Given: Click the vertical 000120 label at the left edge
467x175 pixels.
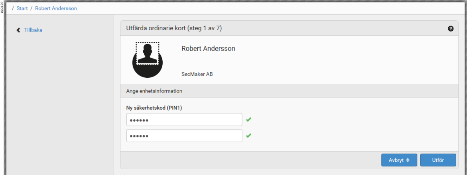Looking at the screenshot, I should [x=2, y=7].
